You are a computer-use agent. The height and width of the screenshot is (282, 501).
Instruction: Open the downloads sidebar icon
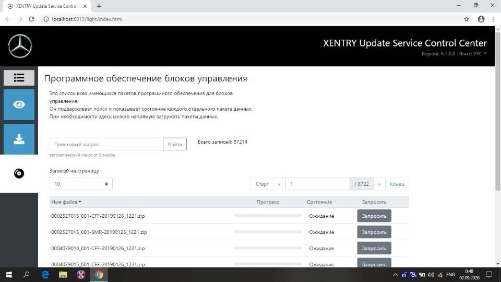pos(19,139)
